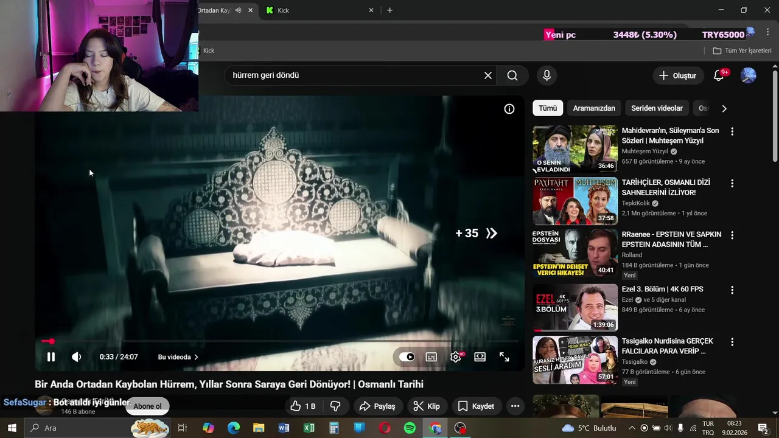The height and width of the screenshot is (438, 779).
Task: Show hidden system tray icons chevron
Action: click(x=632, y=428)
